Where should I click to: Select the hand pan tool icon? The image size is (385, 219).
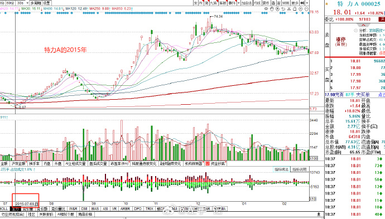point(272,9)
